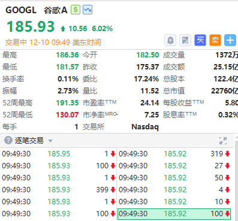
Task: Click the help question mark icon
Action: click(x=8, y=140)
